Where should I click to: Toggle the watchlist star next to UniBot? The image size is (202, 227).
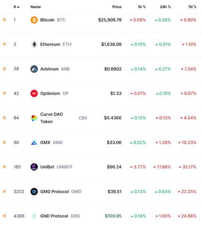[4, 166]
